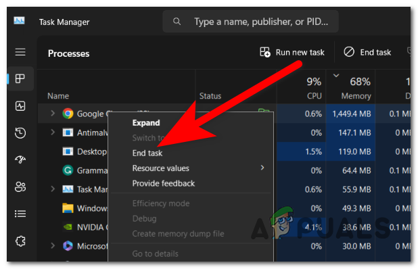
Task: Click the Run new task button
Action: pyautogui.click(x=292, y=52)
